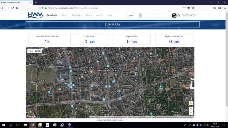Expand the More menu

click(x=100, y=15)
